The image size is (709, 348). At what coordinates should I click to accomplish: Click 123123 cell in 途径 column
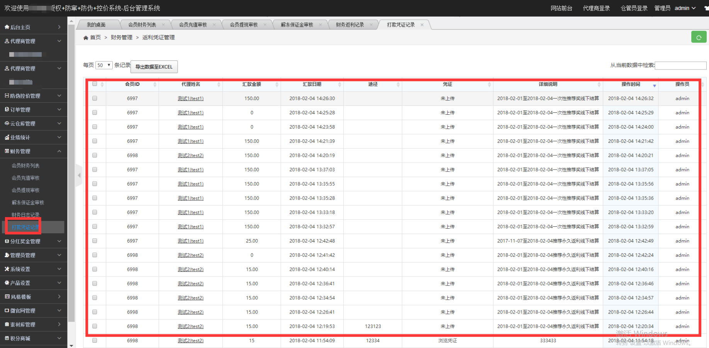[x=373, y=326]
